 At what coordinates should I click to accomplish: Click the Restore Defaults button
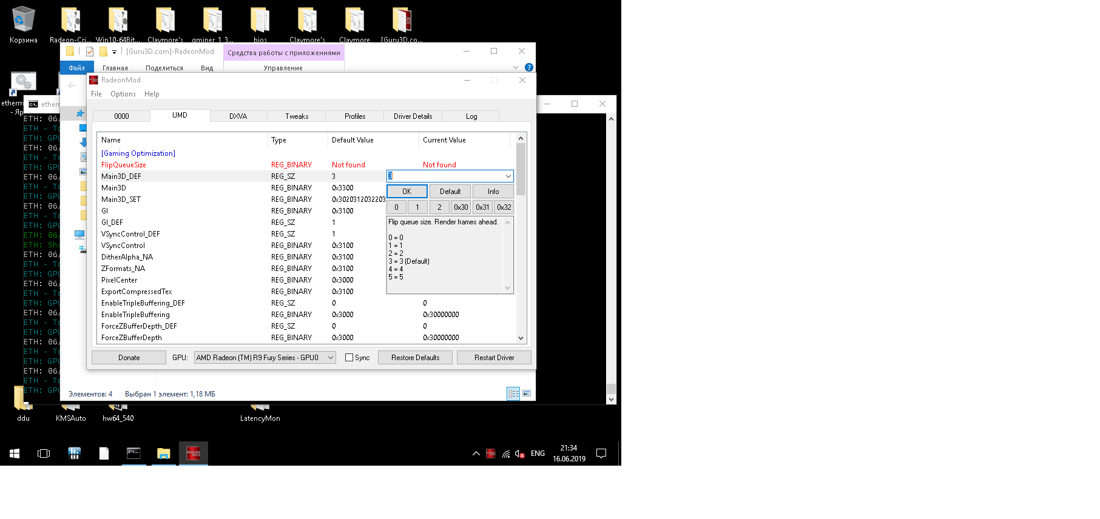pos(415,358)
